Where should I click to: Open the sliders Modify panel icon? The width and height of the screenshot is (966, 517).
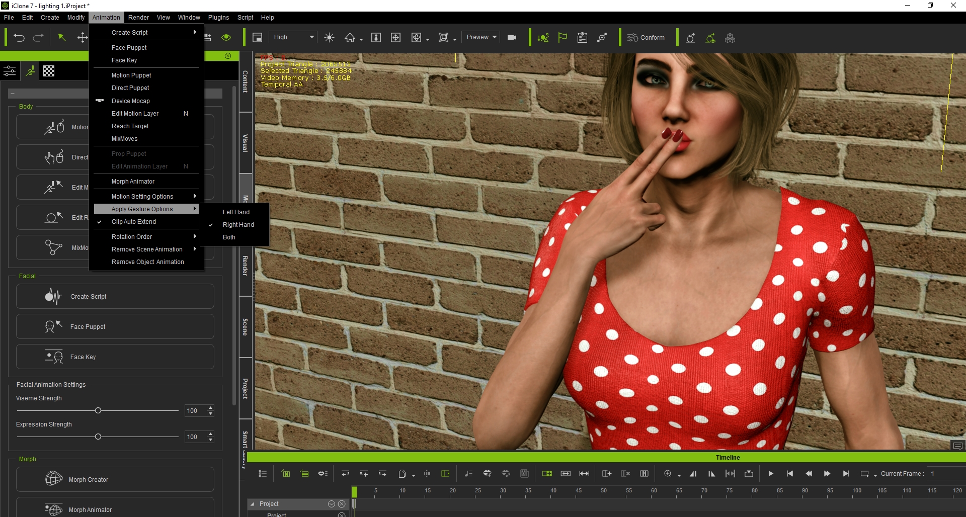point(10,71)
